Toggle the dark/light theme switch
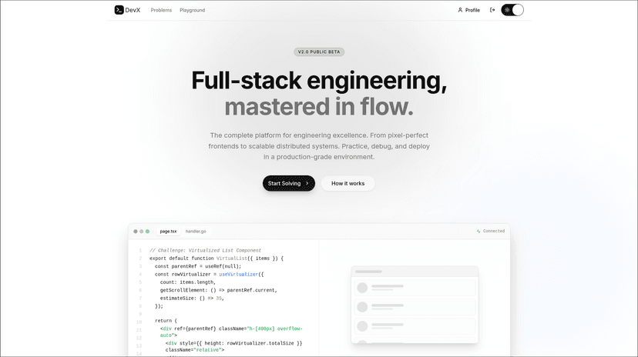Viewport: 638px width, 357px height. 512,10
